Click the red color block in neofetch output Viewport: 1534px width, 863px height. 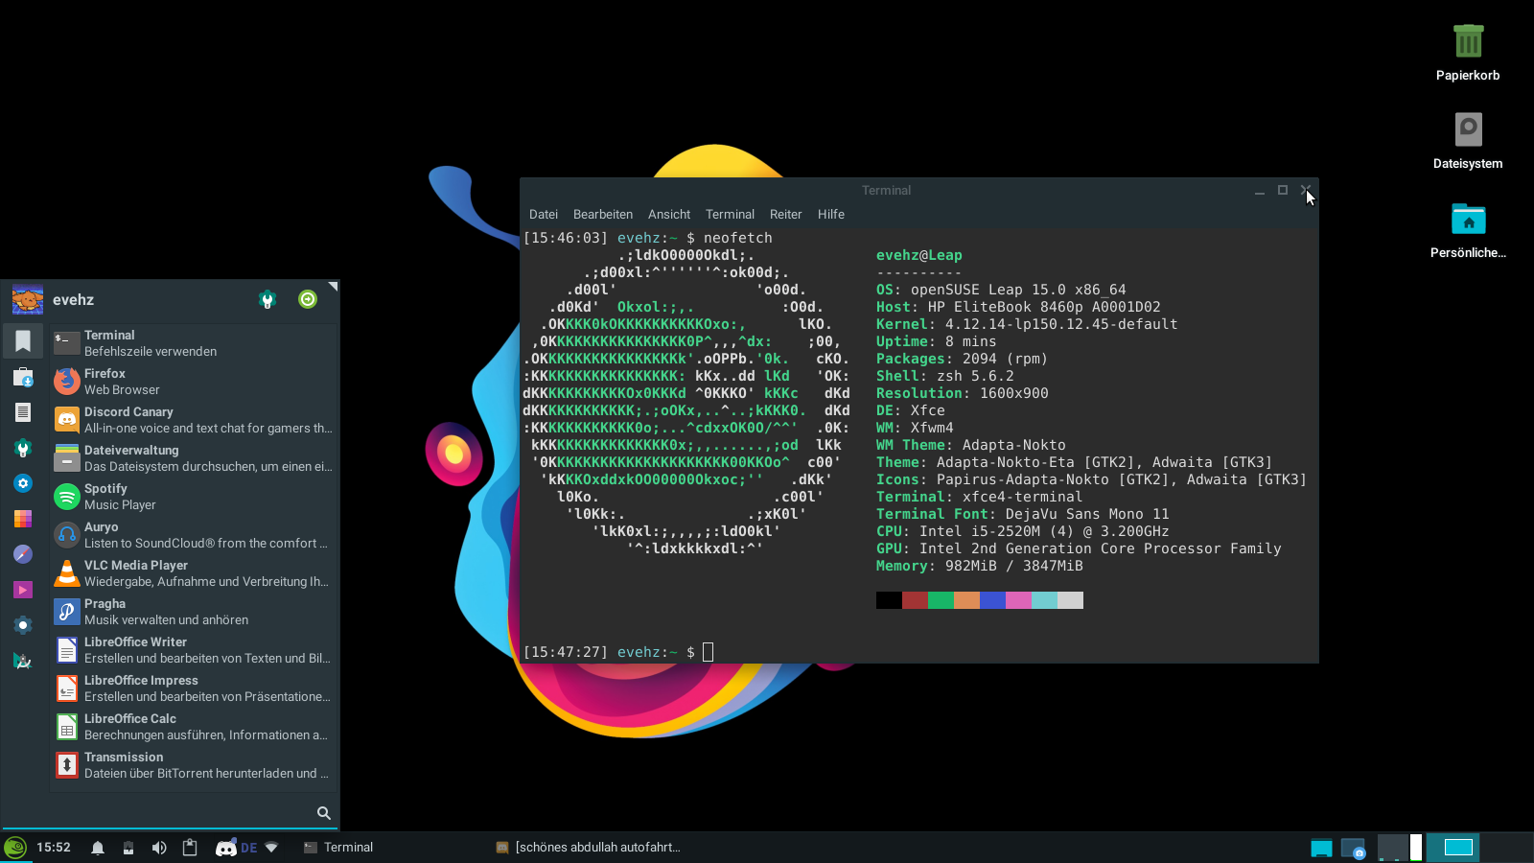(915, 600)
